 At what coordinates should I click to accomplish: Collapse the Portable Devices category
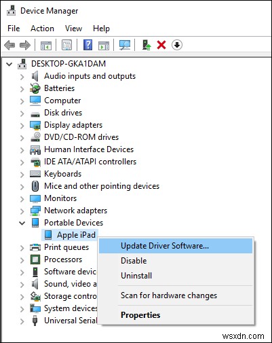pos(22,223)
